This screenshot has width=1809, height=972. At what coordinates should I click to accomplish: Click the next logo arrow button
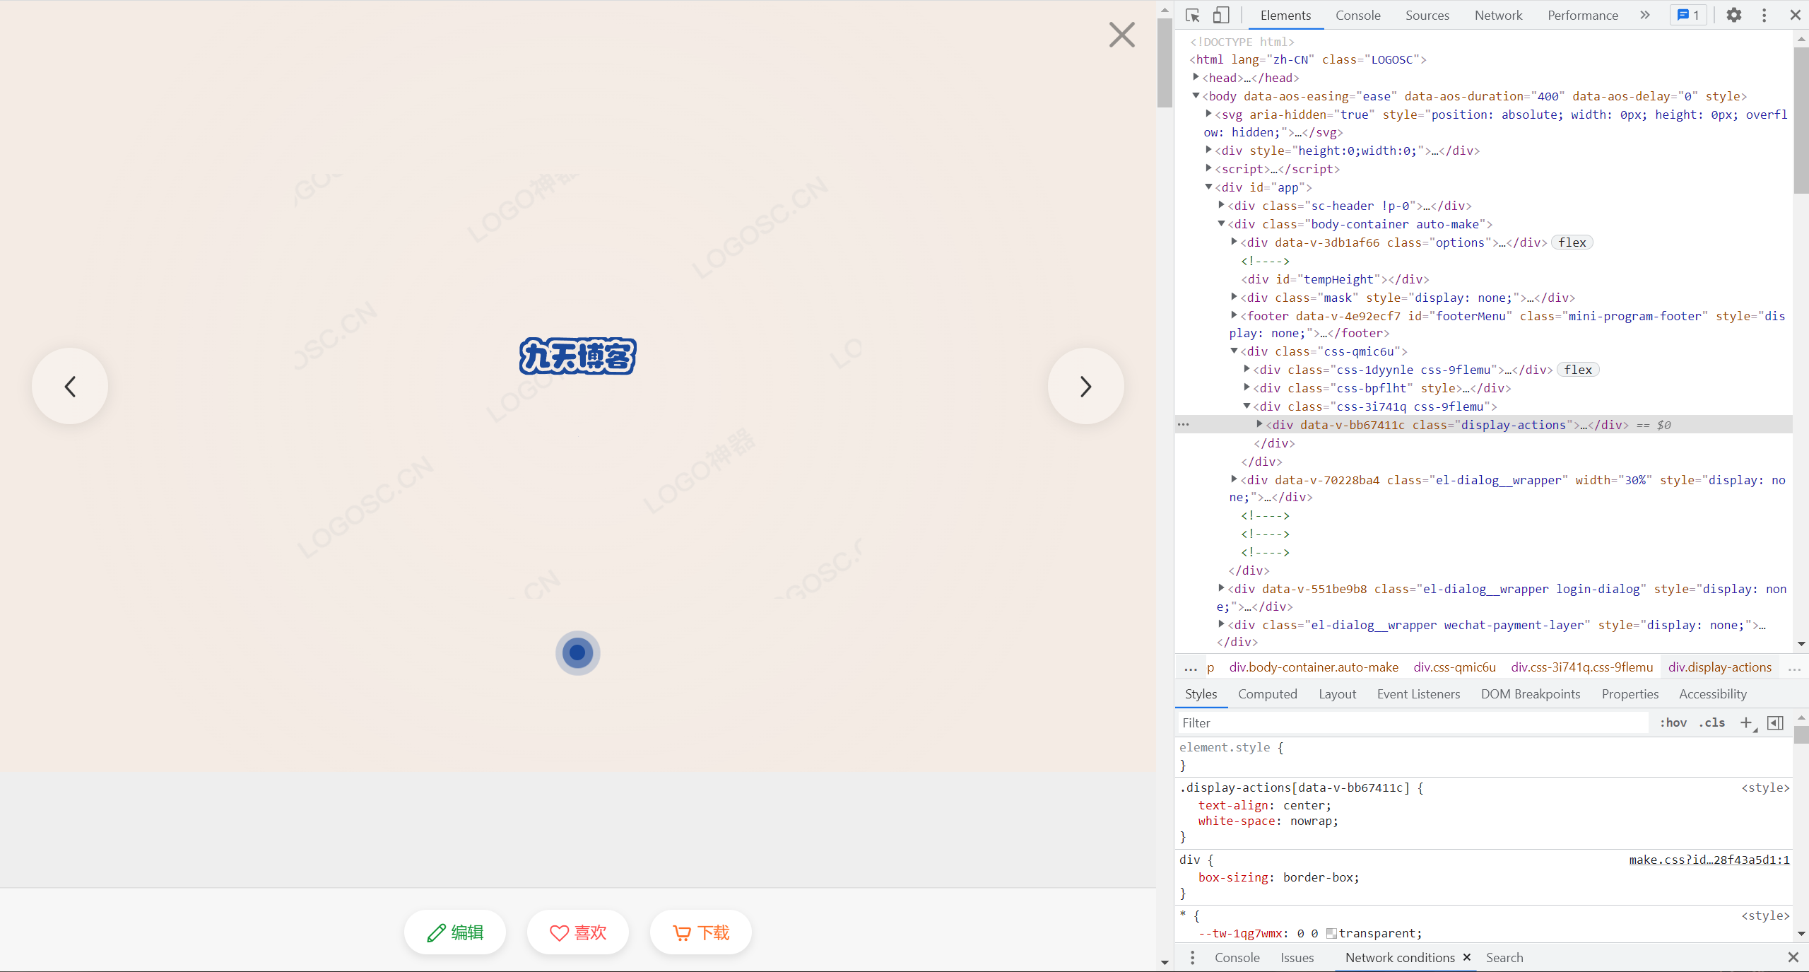[x=1085, y=386]
